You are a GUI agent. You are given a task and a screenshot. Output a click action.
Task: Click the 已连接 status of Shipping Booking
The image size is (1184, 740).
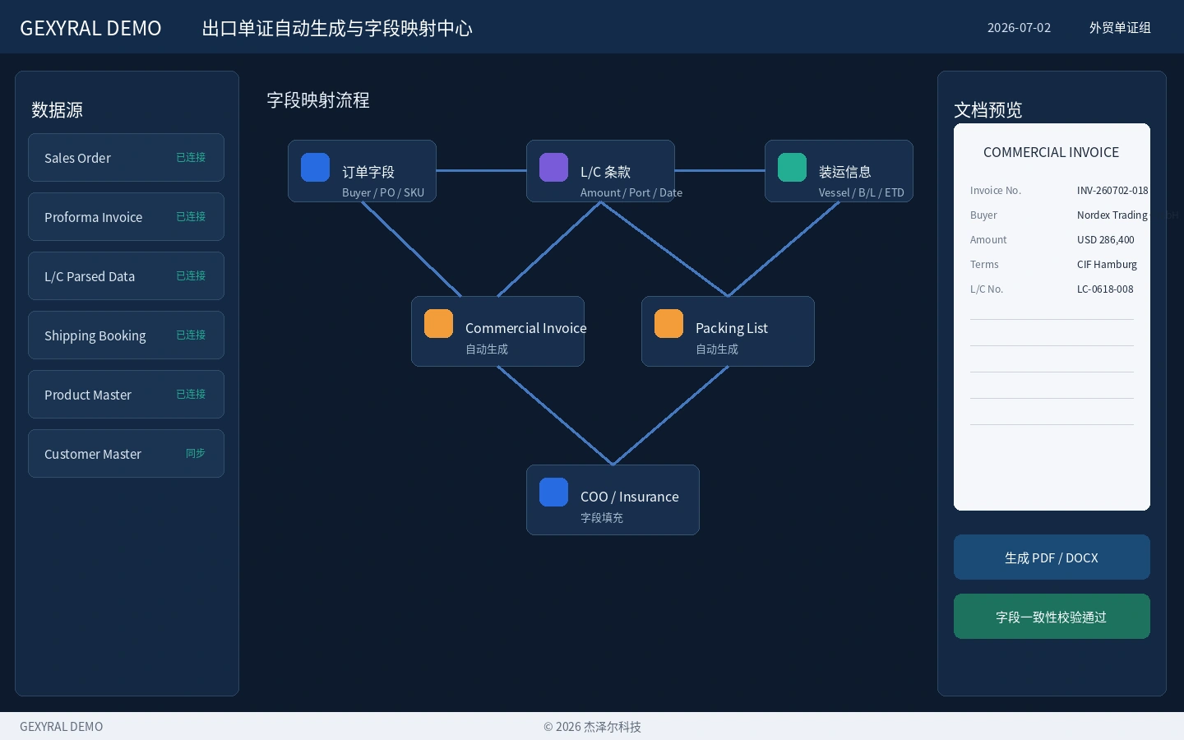tap(191, 335)
